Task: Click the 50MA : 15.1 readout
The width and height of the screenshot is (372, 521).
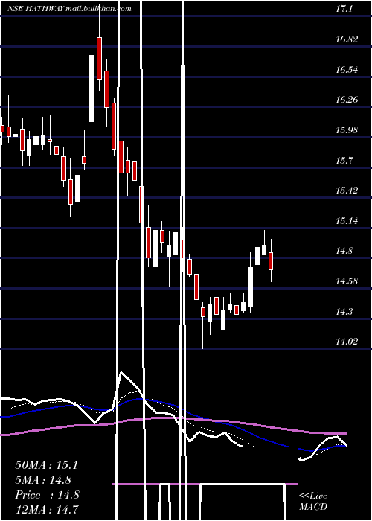Action: pos(46,465)
